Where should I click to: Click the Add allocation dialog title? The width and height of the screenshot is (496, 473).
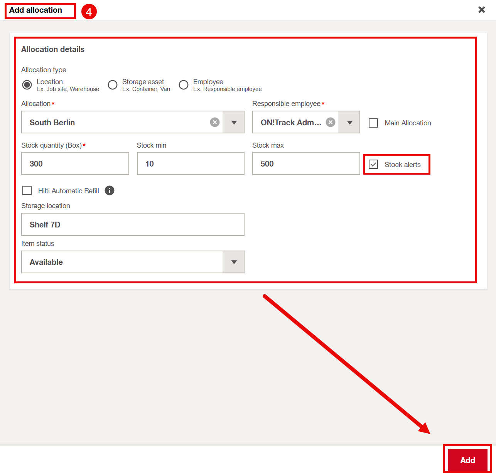point(36,10)
